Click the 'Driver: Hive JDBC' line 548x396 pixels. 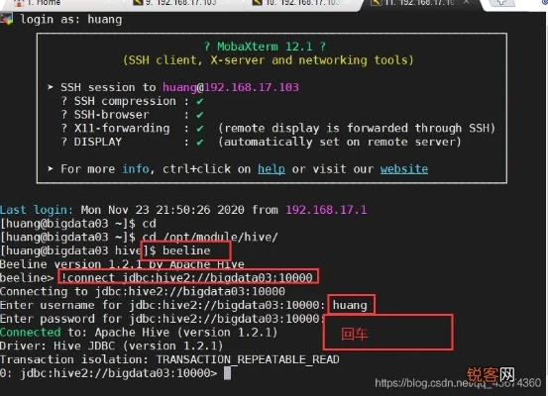point(112,346)
